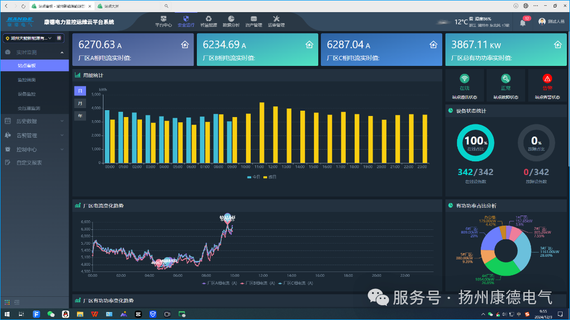Click the green 在线 wifi status icon
The image size is (570, 320).
point(464,79)
